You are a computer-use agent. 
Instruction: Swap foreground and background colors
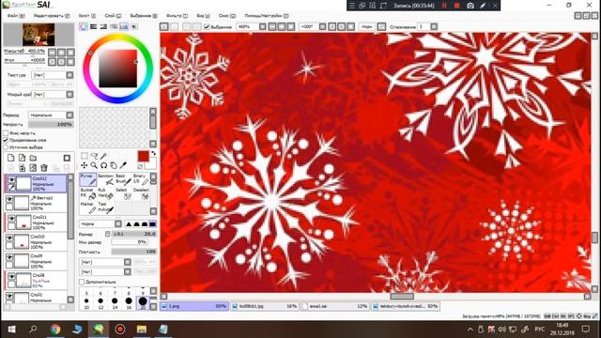tap(153, 154)
